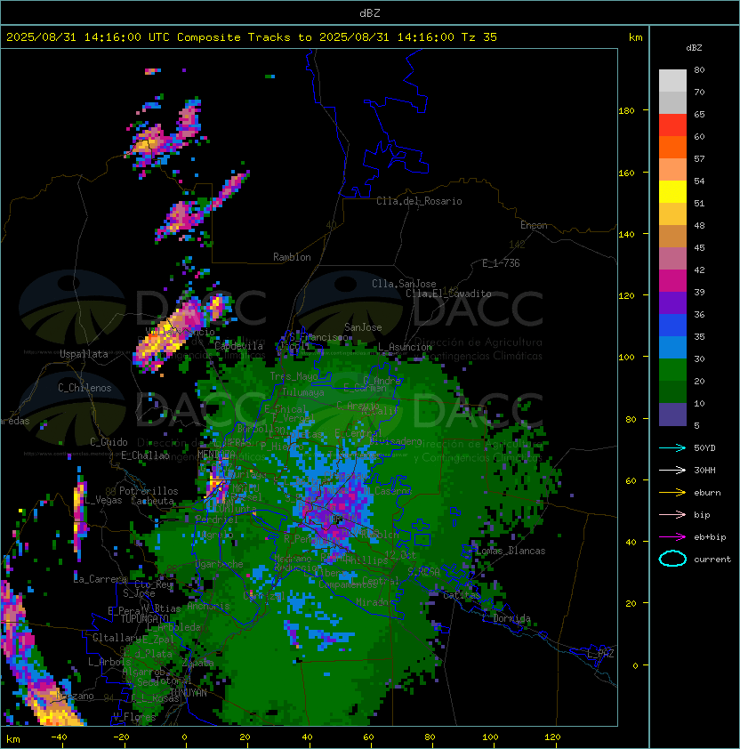Click the 'eburn' legend label
This screenshot has height=749, width=740.
707,493
